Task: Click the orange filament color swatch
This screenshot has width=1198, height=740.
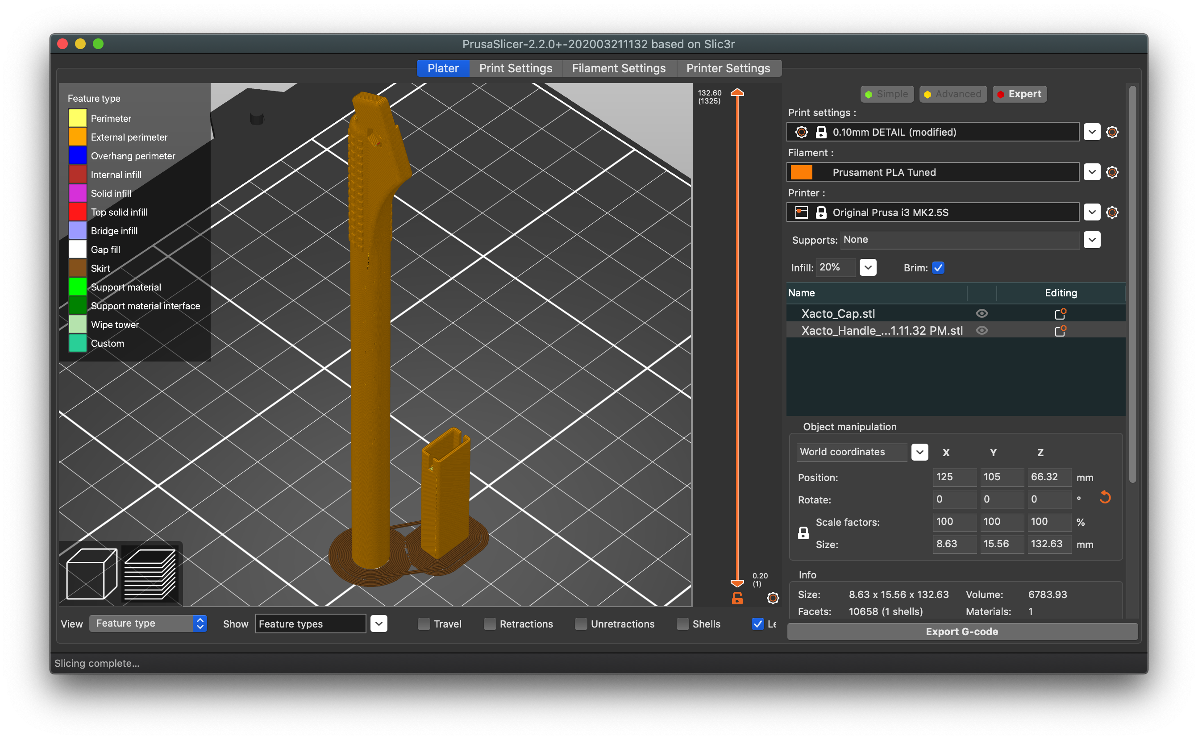Action: tap(802, 172)
